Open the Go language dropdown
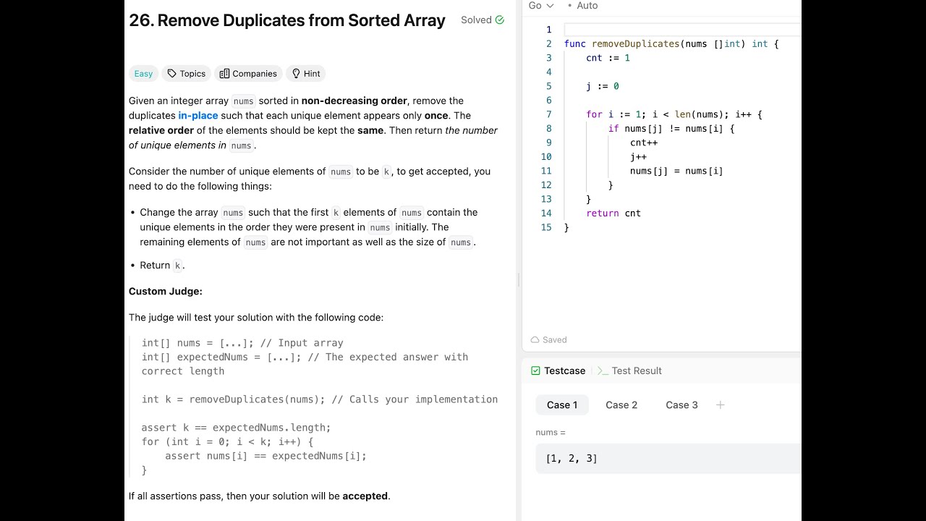 point(540,6)
